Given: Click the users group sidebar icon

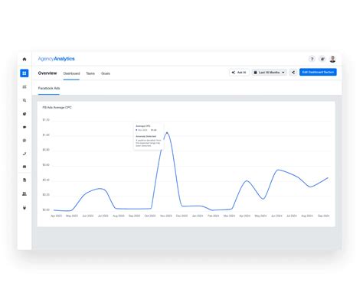Looking at the screenshot, I should [25, 194].
